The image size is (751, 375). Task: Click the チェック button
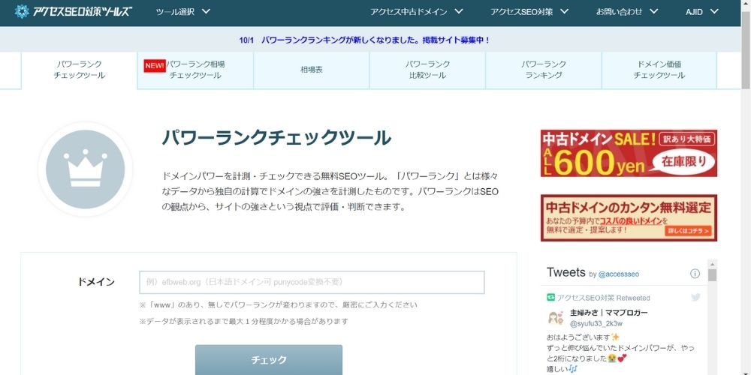[269, 360]
